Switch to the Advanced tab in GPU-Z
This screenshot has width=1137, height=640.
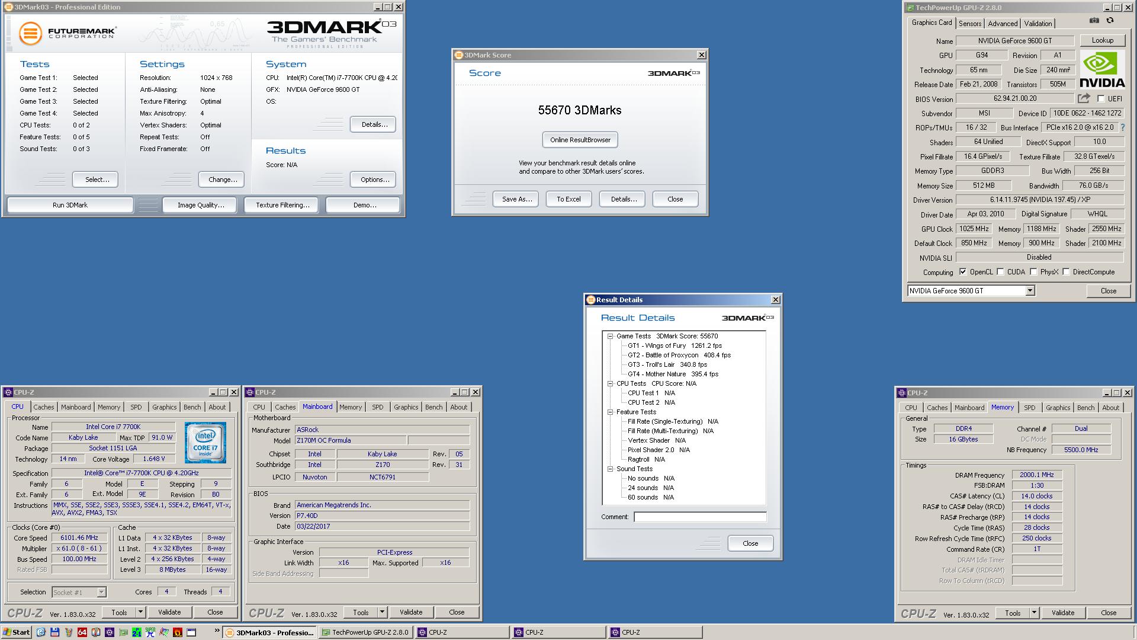pos(1003,24)
